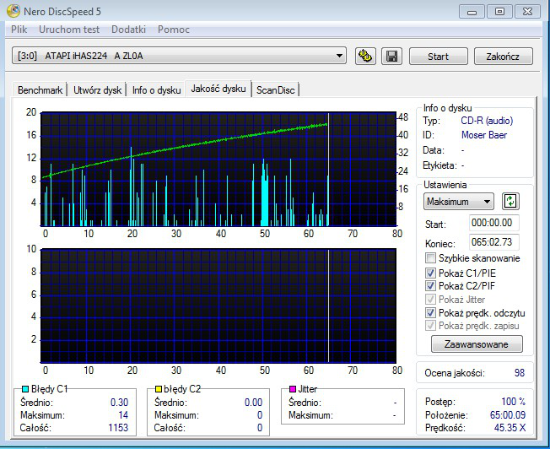Click the Start time field 000:00.00

tap(493, 223)
